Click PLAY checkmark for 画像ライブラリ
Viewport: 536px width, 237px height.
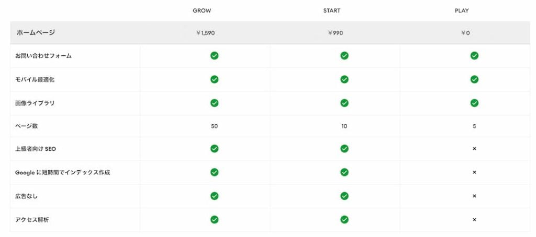tap(474, 103)
